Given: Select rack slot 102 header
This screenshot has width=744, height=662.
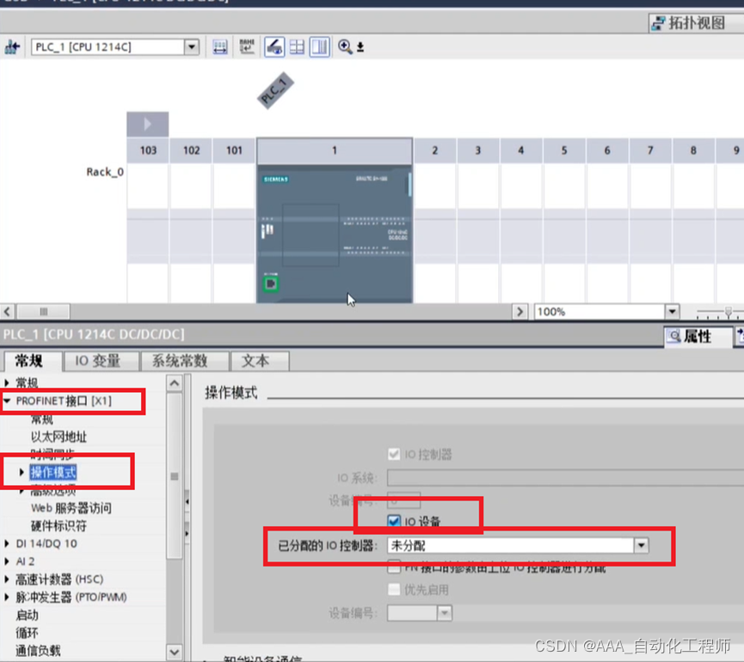Looking at the screenshot, I should click(x=191, y=150).
